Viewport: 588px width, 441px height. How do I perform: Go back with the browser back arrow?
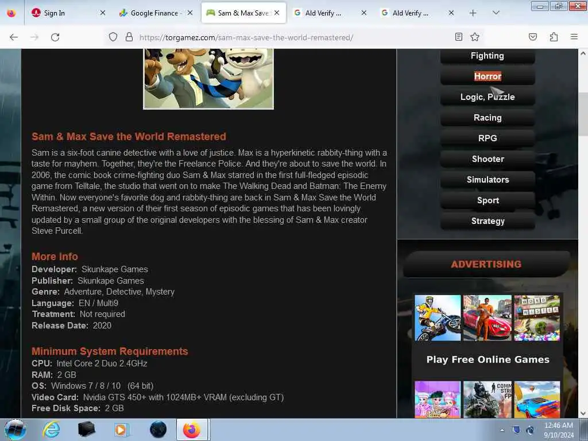(x=14, y=37)
